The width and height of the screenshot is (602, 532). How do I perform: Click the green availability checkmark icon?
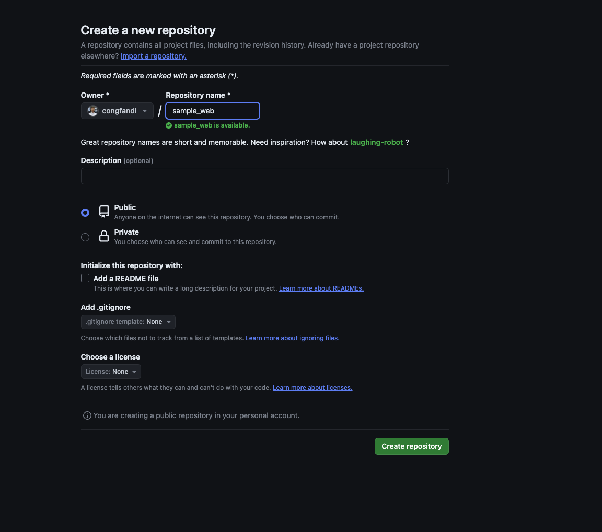169,125
